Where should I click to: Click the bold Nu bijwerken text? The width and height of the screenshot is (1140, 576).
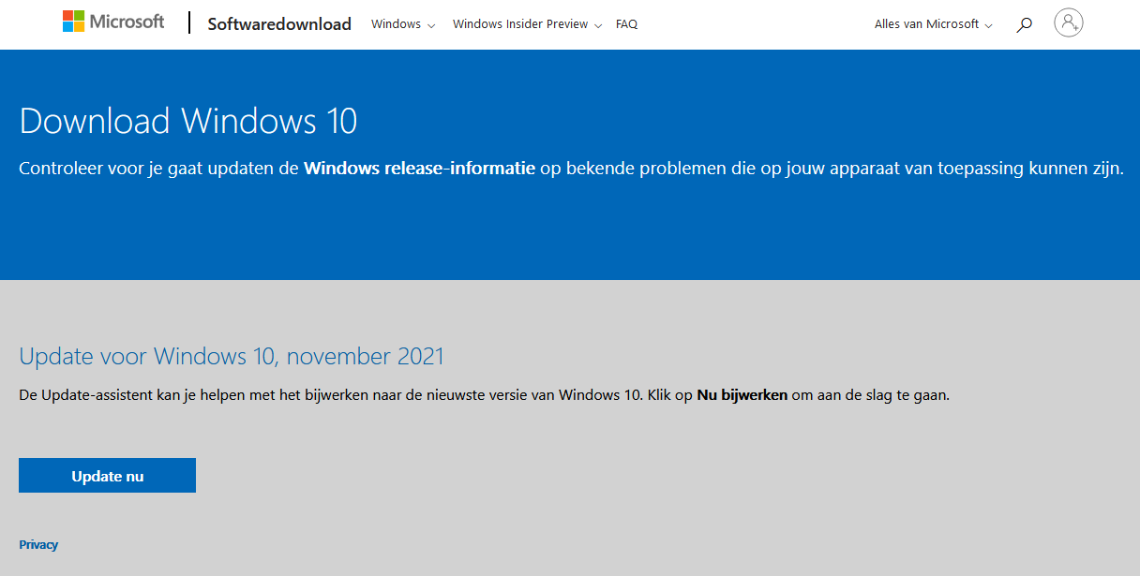click(x=742, y=395)
